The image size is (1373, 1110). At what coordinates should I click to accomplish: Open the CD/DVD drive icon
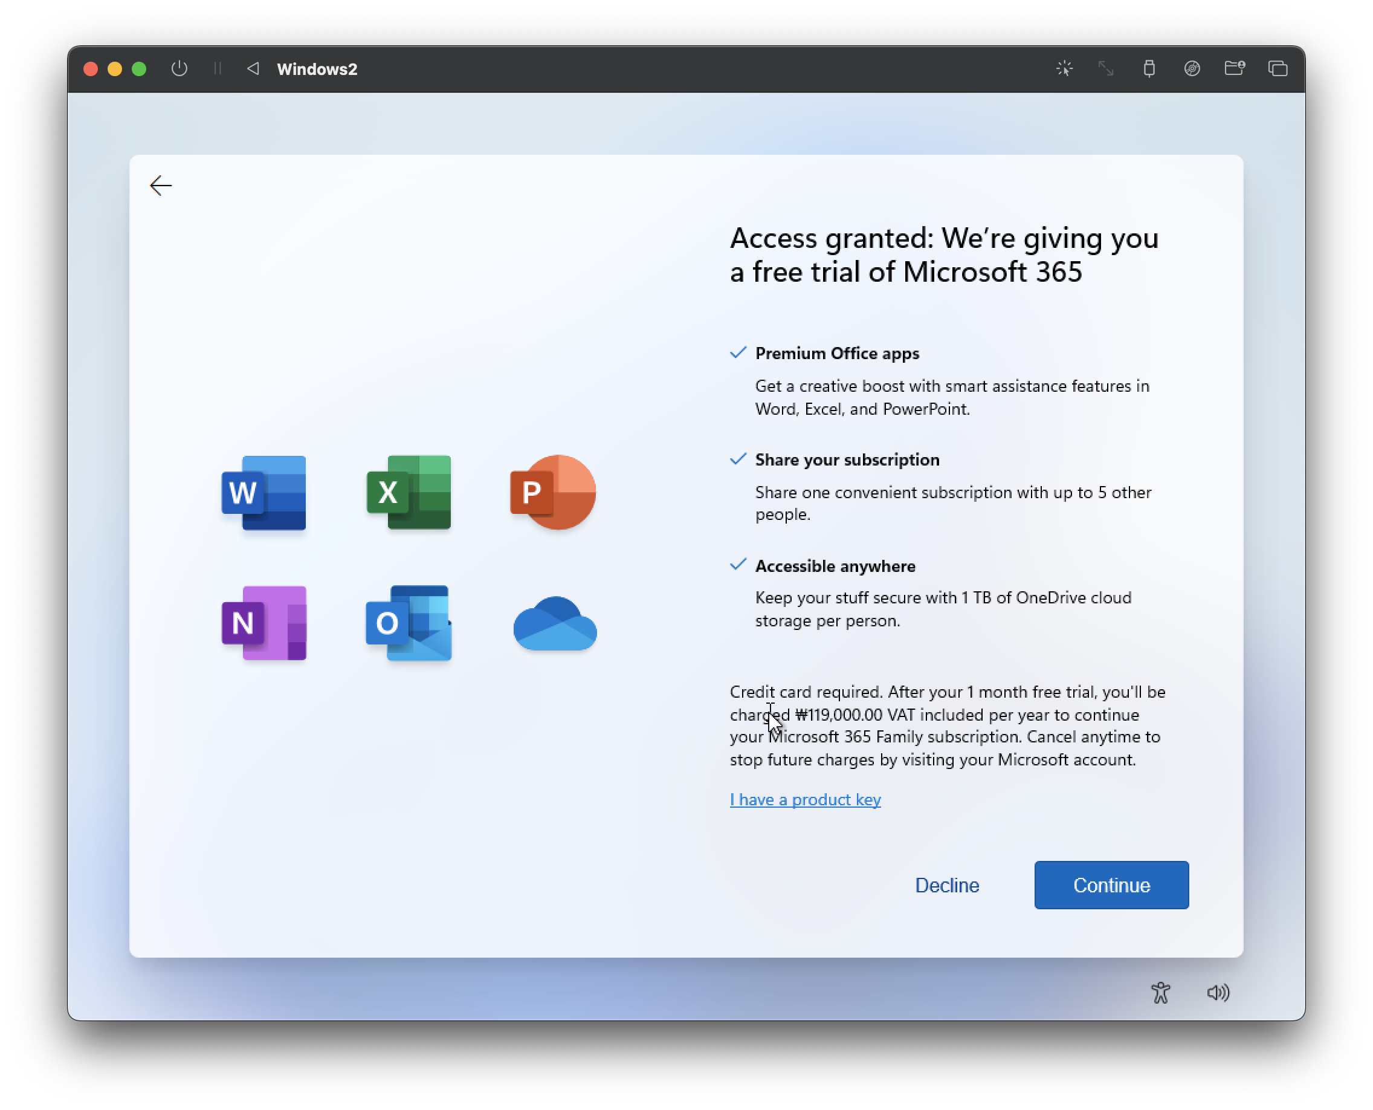(x=1192, y=68)
